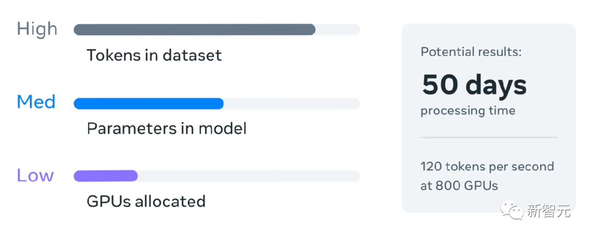Select the Med level label
Screen dimensions: 590x237
tap(36, 102)
